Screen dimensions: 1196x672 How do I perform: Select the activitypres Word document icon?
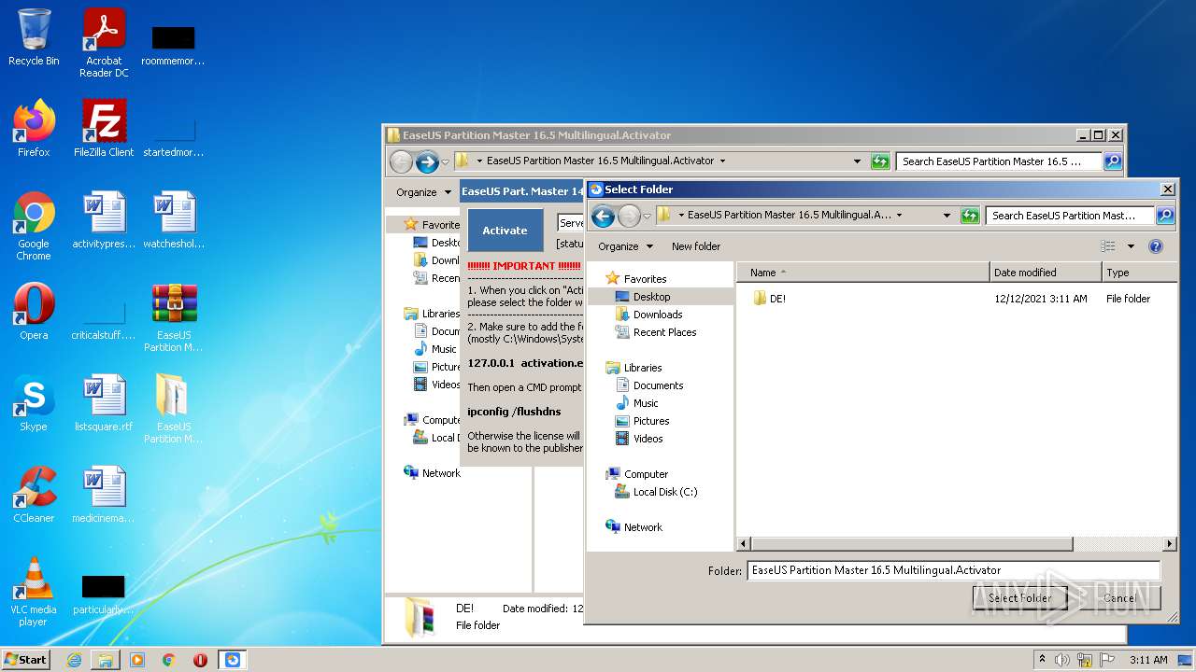coord(104,220)
